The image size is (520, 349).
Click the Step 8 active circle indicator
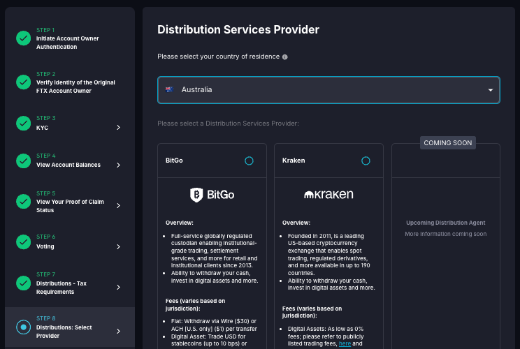coord(24,327)
